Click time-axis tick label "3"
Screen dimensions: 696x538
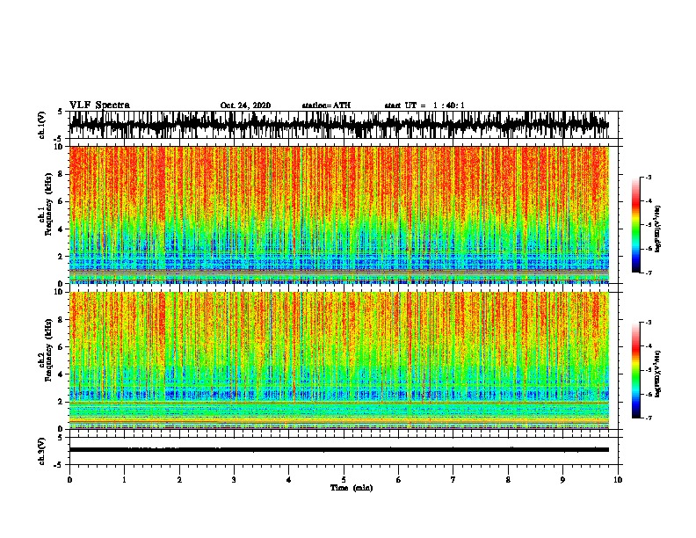234,479
